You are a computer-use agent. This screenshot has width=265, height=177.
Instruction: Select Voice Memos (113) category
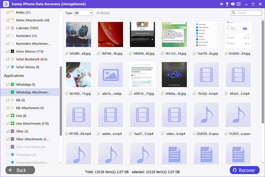[x=30, y=51]
